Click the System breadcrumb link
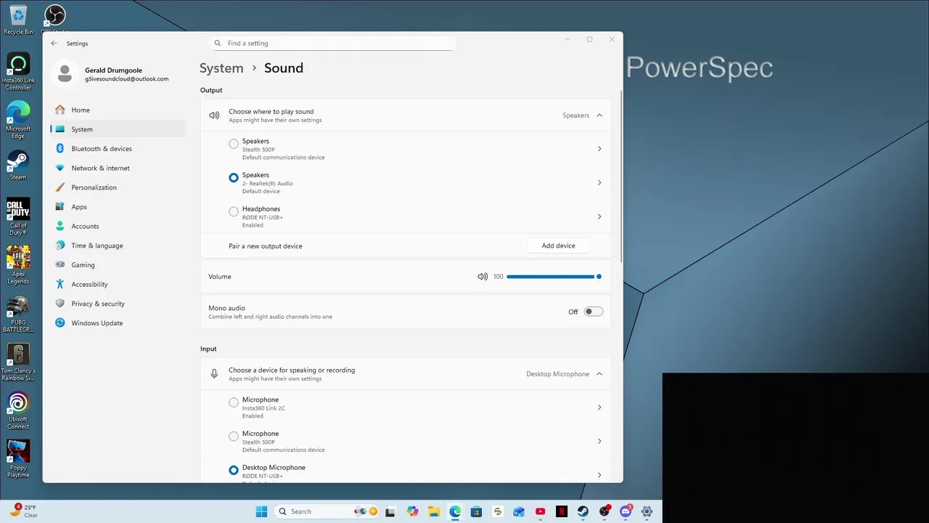Image resolution: width=929 pixels, height=523 pixels. (x=221, y=68)
